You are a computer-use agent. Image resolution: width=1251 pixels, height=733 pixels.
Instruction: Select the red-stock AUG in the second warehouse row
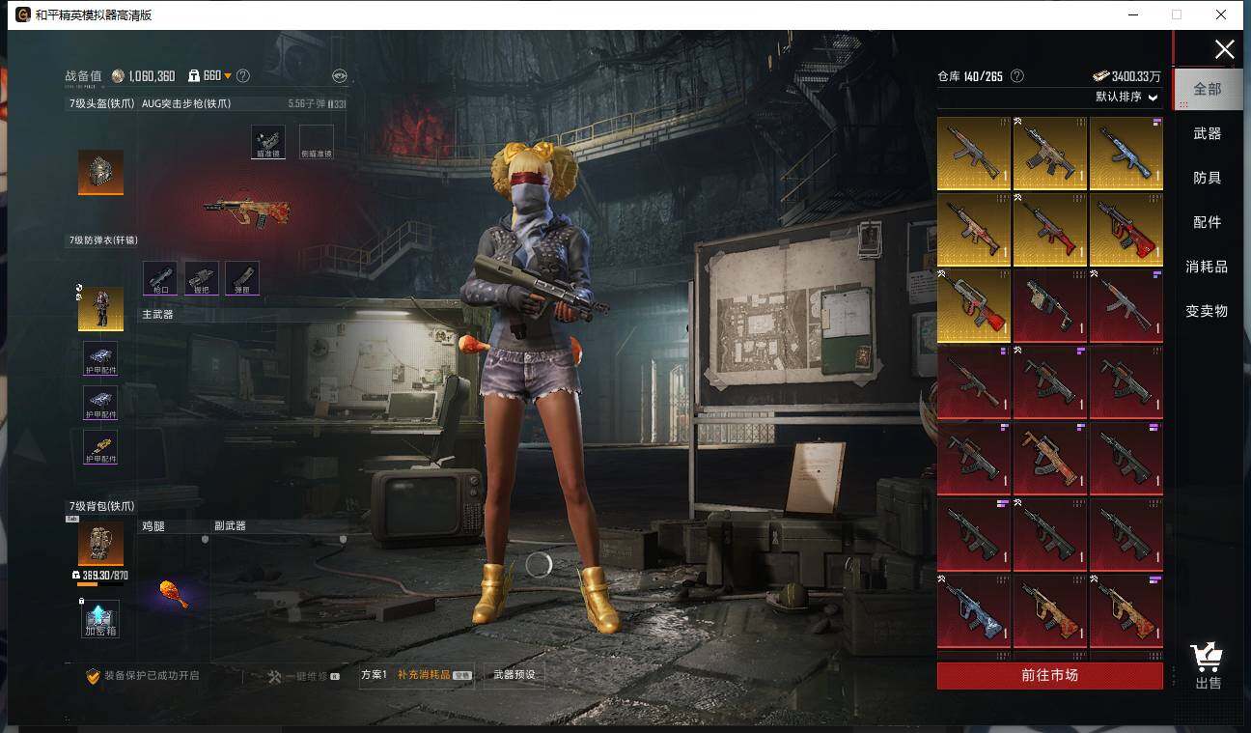1126,229
